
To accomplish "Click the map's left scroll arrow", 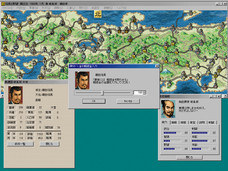I will (2, 96).
